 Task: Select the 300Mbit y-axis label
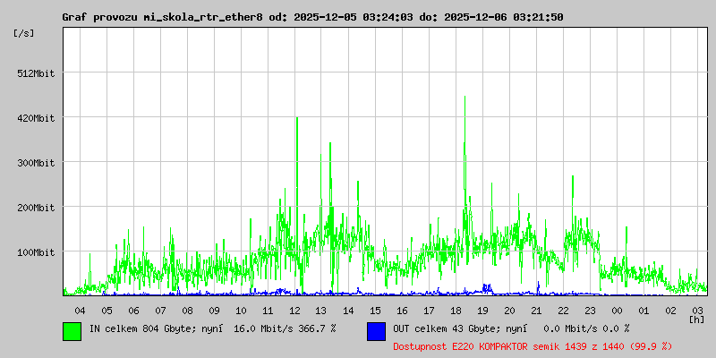[36, 163]
